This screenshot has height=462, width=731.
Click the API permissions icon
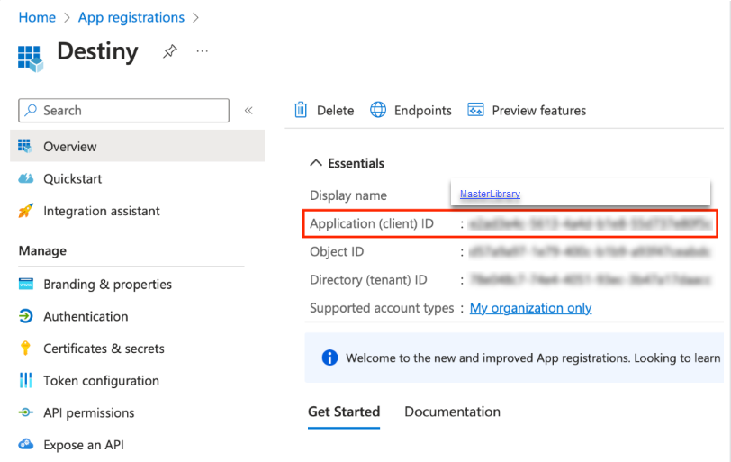[25, 412]
